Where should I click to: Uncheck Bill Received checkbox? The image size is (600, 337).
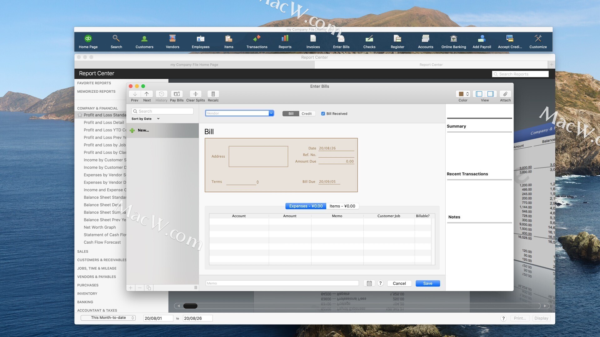click(x=323, y=114)
